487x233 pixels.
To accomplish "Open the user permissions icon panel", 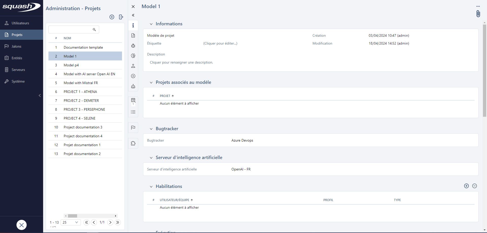I will point(133,66).
